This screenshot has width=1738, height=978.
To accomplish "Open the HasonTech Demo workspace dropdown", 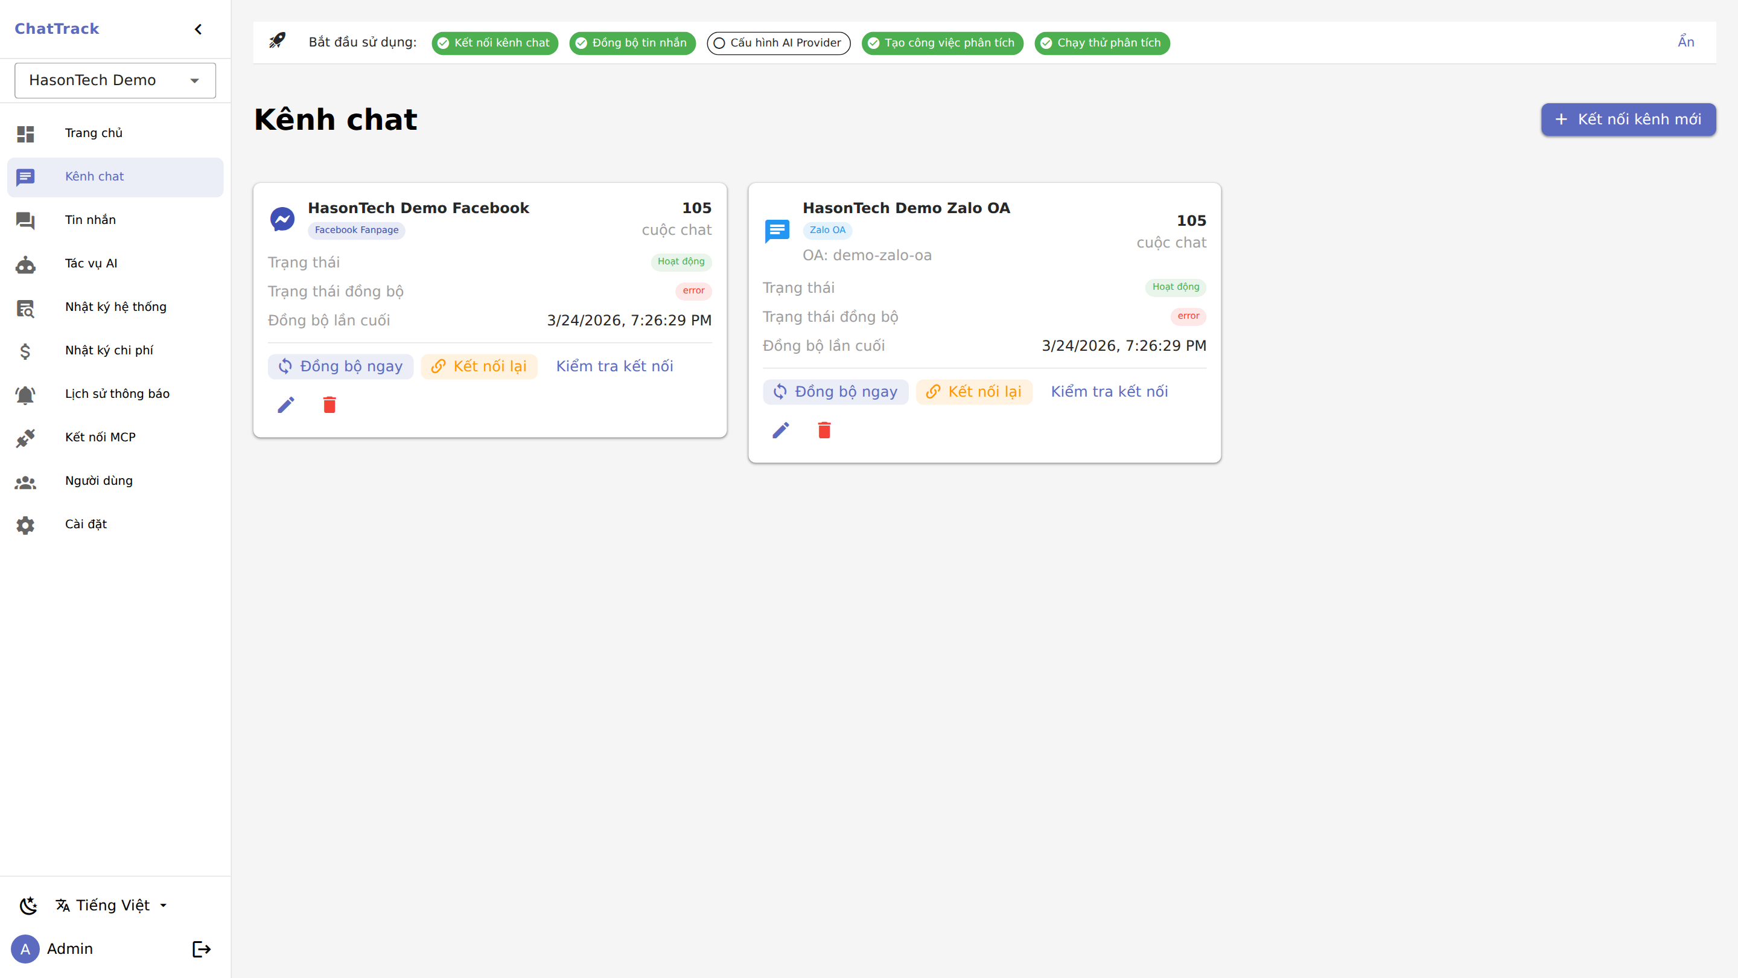I will coord(115,80).
